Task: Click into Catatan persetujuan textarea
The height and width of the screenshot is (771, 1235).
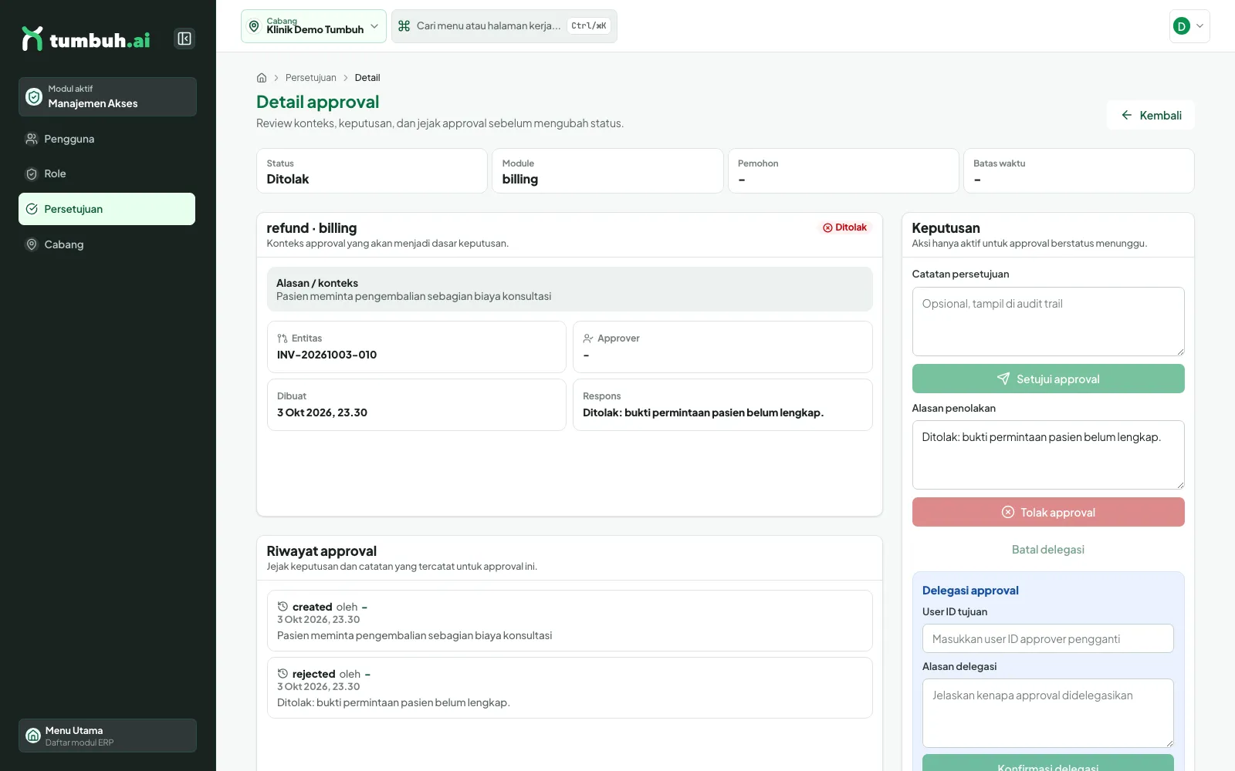Action: point(1048,322)
